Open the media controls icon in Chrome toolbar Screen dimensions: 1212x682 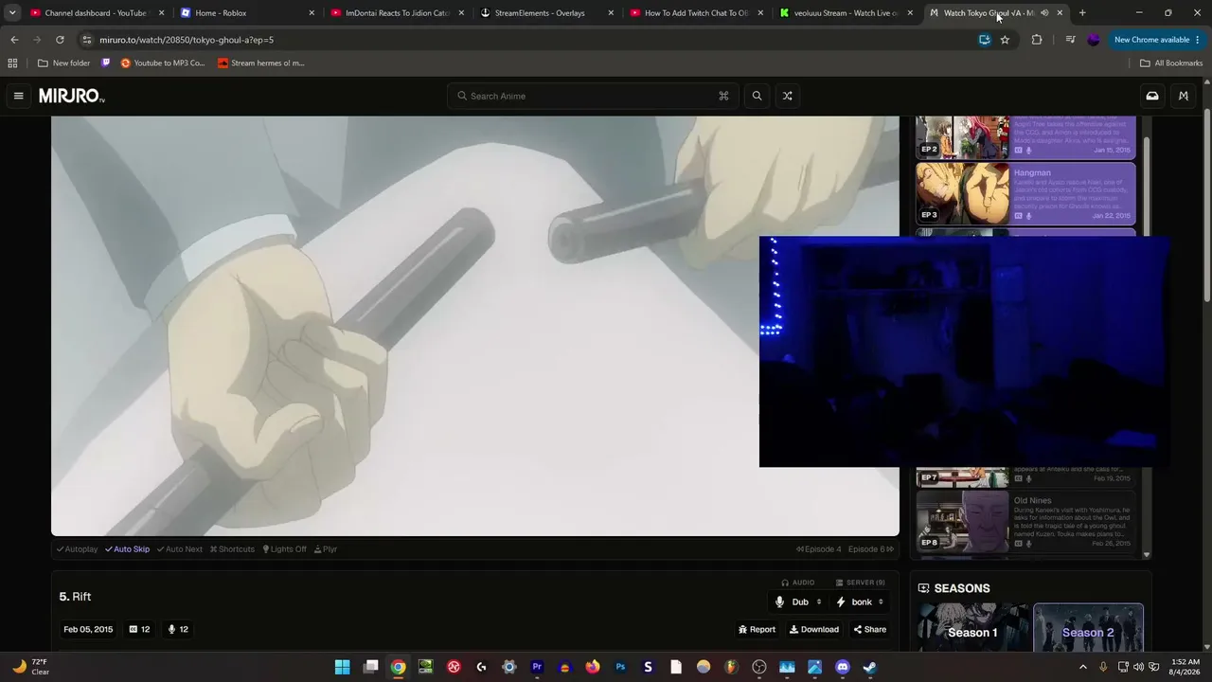1070,40
